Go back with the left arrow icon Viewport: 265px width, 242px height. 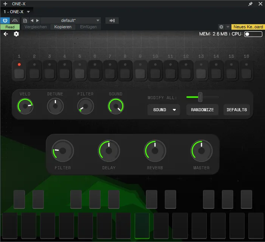[6, 34]
